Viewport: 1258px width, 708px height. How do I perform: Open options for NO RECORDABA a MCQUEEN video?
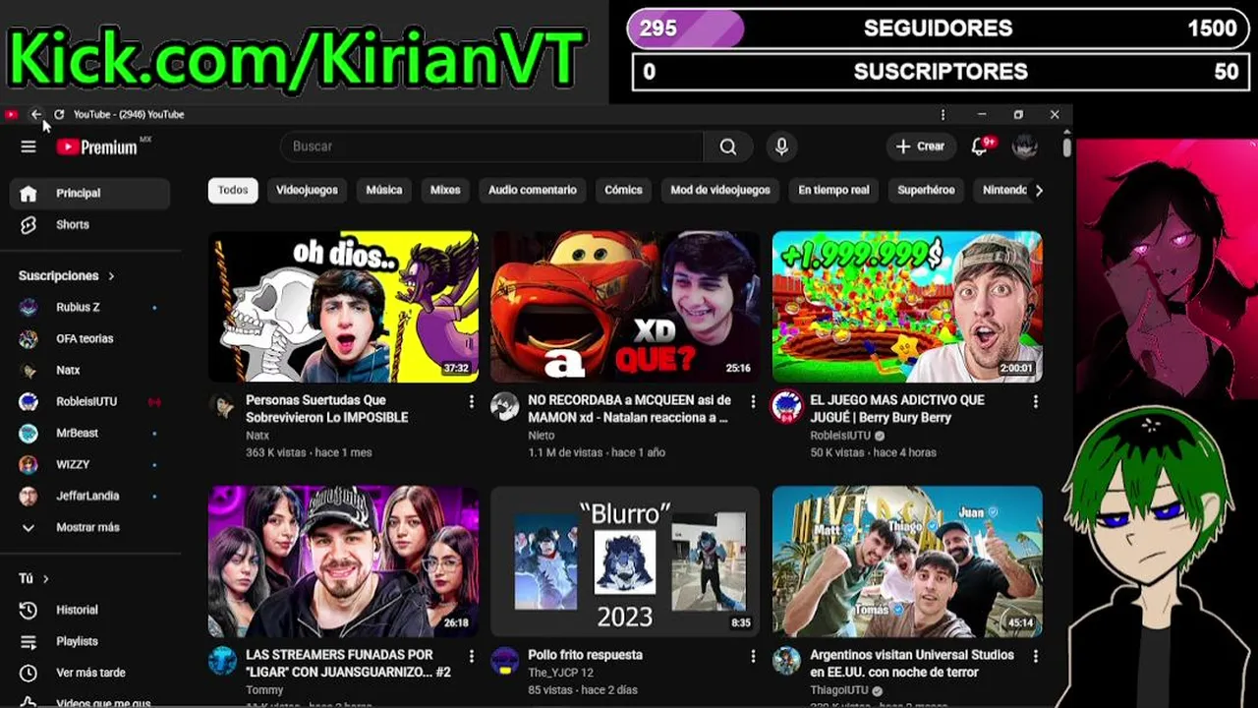point(753,401)
